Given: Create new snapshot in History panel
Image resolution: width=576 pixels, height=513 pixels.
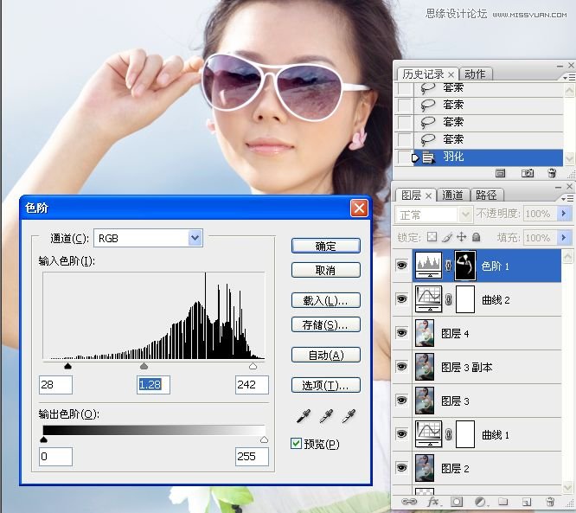Looking at the screenshot, I should click(x=527, y=174).
